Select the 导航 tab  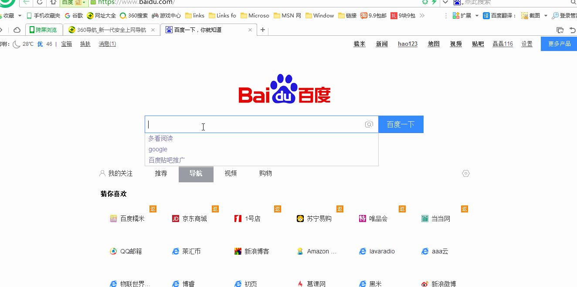coord(196,174)
